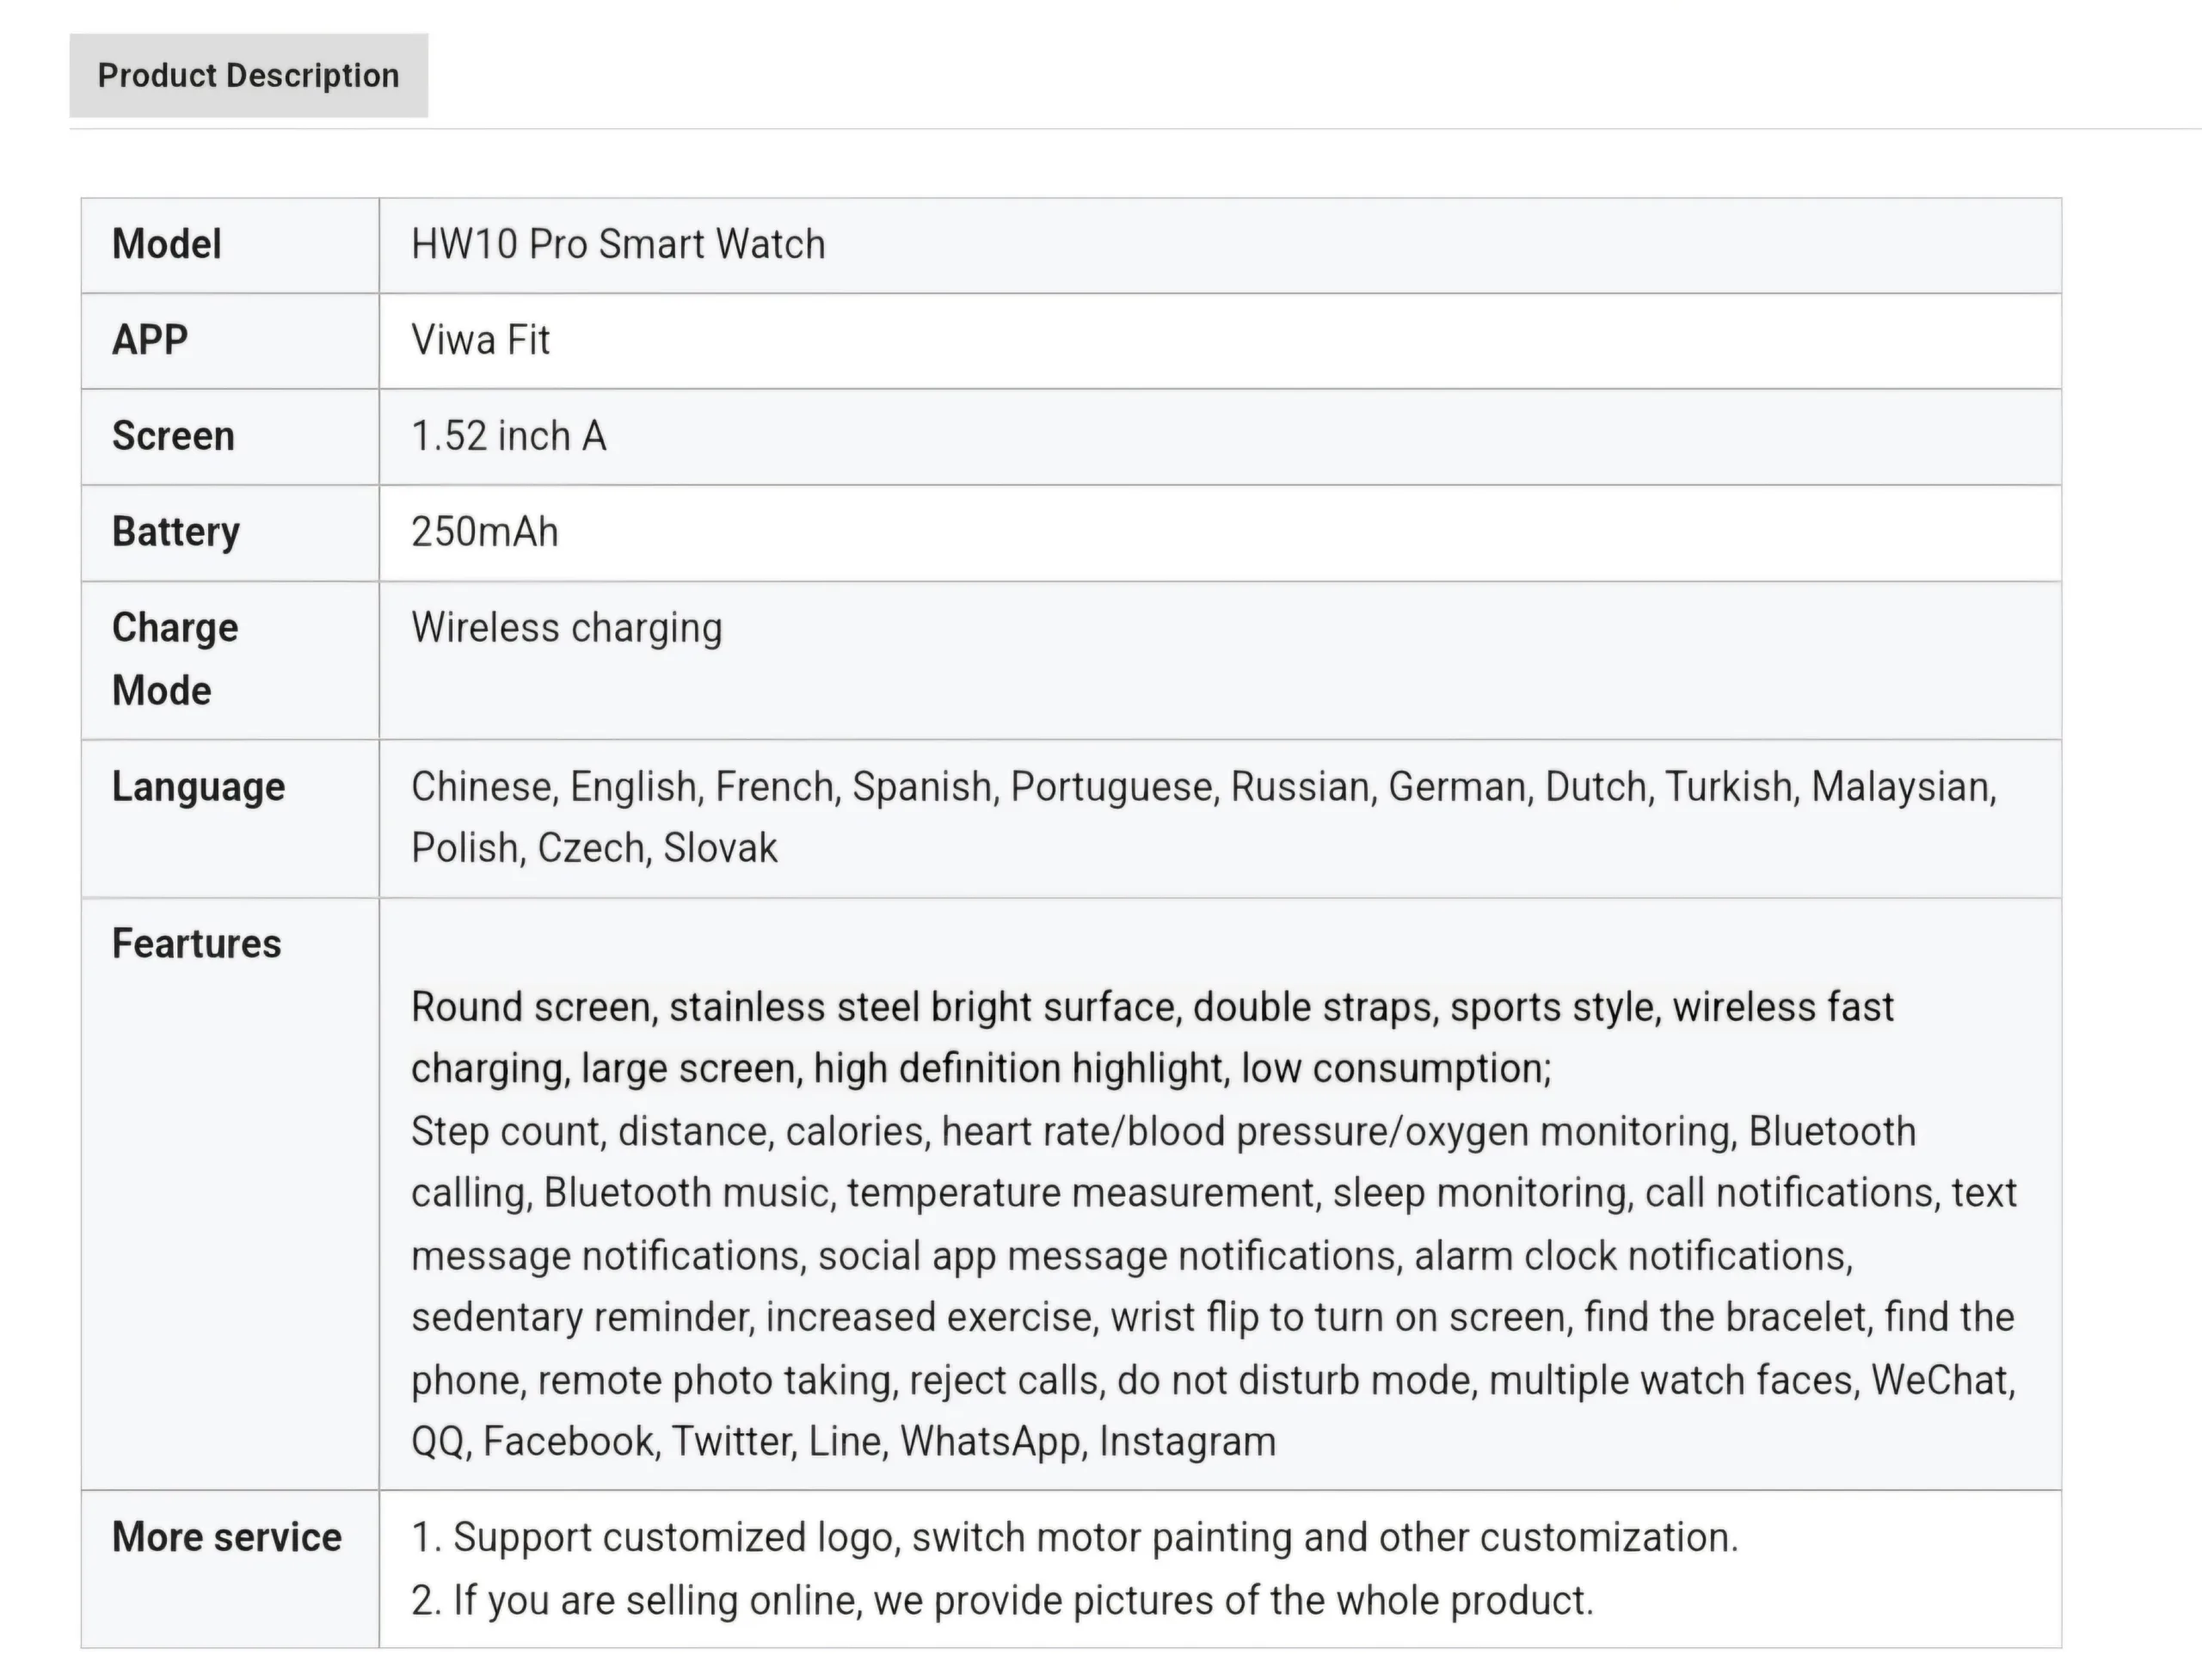Image resolution: width=2202 pixels, height=1680 pixels.
Task: Click the 1.52 inch A value
Action: (x=508, y=436)
